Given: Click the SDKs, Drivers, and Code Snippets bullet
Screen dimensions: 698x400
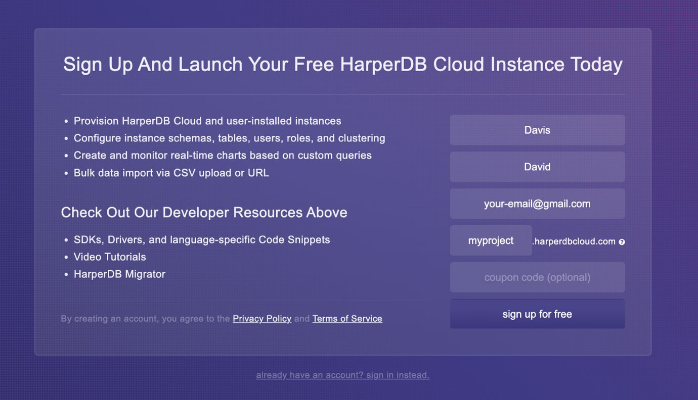Looking at the screenshot, I should [202, 240].
